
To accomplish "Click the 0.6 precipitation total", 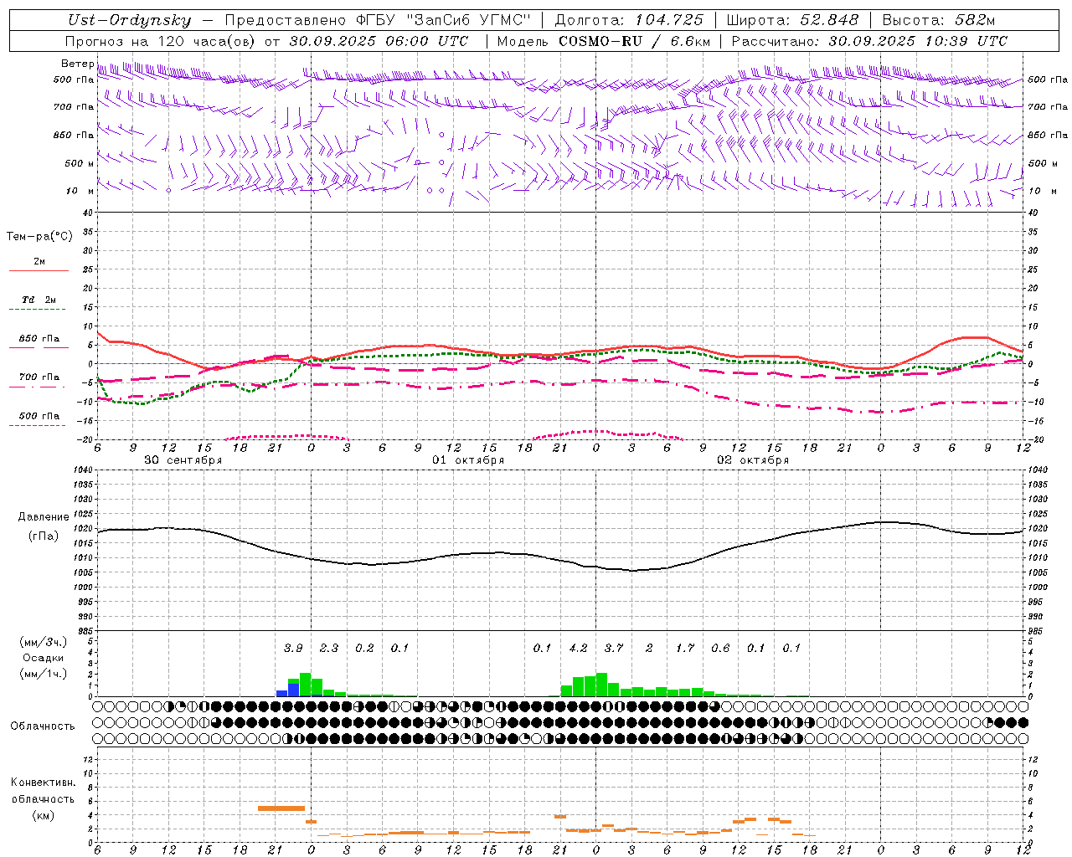I will click(x=720, y=649).
